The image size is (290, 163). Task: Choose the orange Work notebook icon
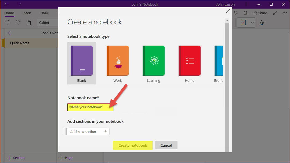[x=118, y=61]
